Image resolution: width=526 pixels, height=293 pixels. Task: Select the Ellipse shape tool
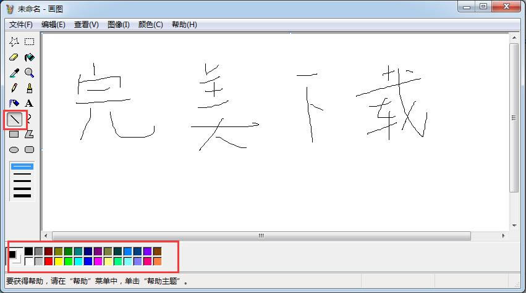(14, 150)
